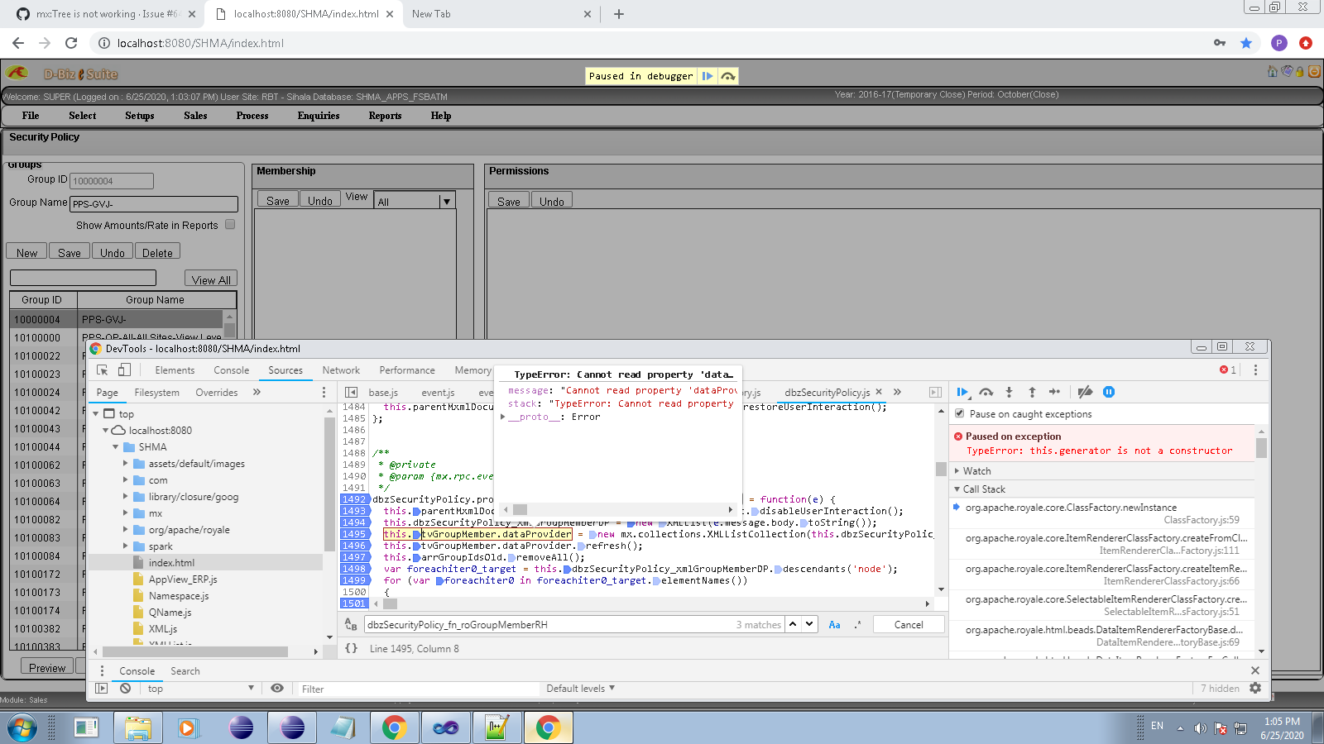Enable Show Amounts/Rate in Reports
Image resolution: width=1324 pixels, height=744 pixels.
(229, 224)
